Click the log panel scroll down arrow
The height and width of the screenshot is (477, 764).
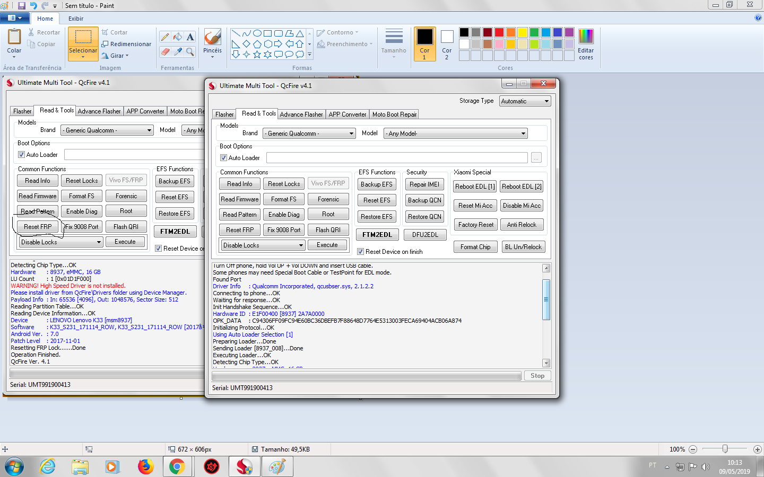[x=546, y=363]
